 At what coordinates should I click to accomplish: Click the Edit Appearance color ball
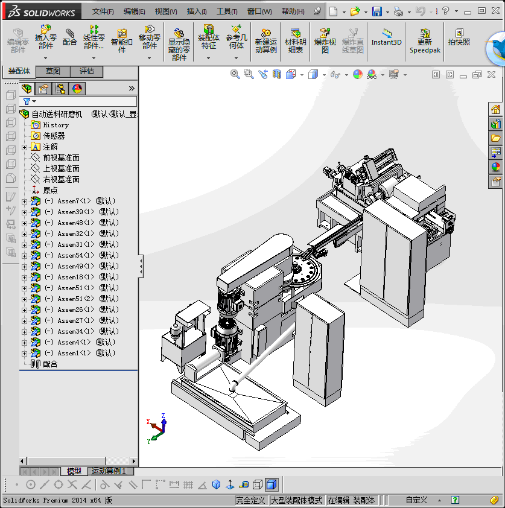click(x=358, y=74)
